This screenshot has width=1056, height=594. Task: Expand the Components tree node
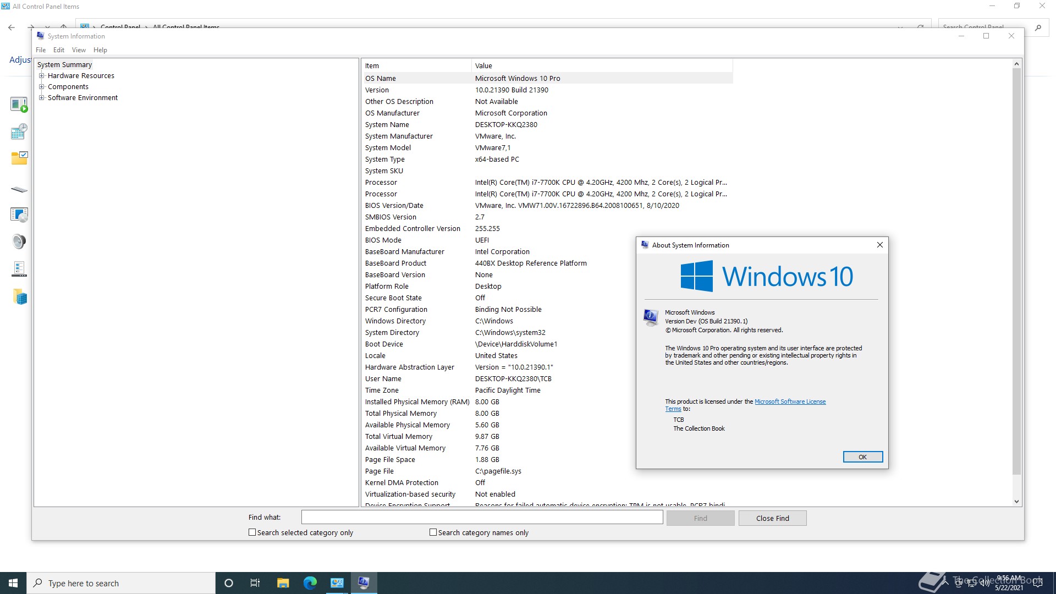pos(41,87)
